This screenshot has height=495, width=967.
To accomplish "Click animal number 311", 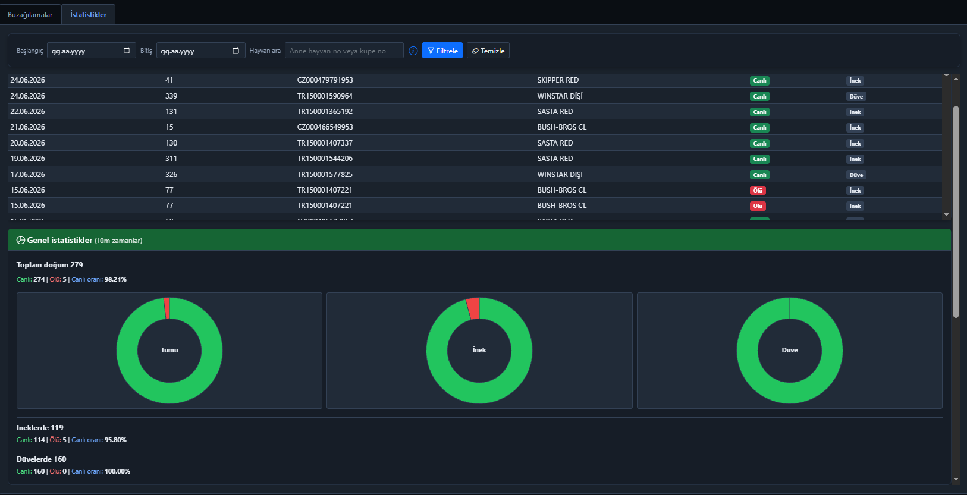I will pyautogui.click(x=171, y=159).
